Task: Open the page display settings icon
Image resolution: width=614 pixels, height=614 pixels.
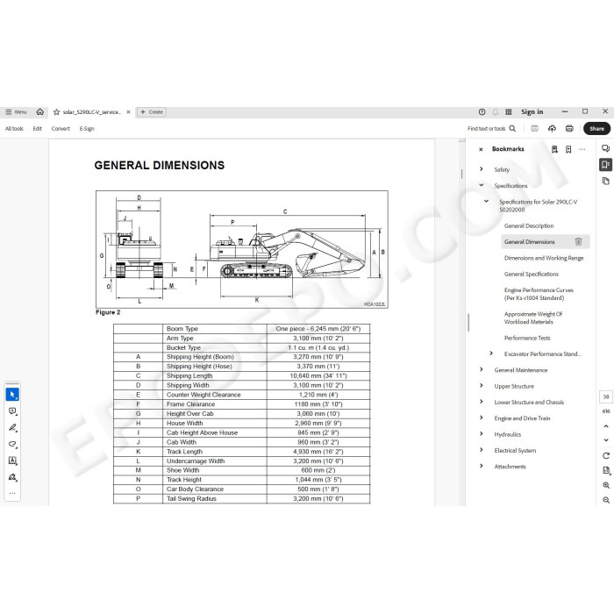Action: [x=606, y=470]
